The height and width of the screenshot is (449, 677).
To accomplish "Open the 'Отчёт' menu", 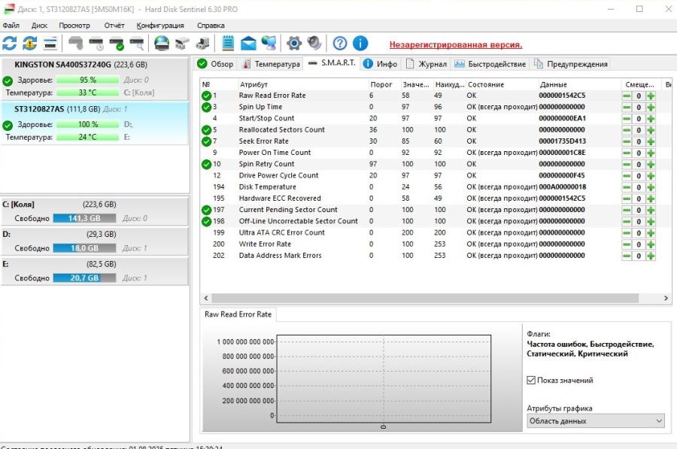I will pos(114,25).
